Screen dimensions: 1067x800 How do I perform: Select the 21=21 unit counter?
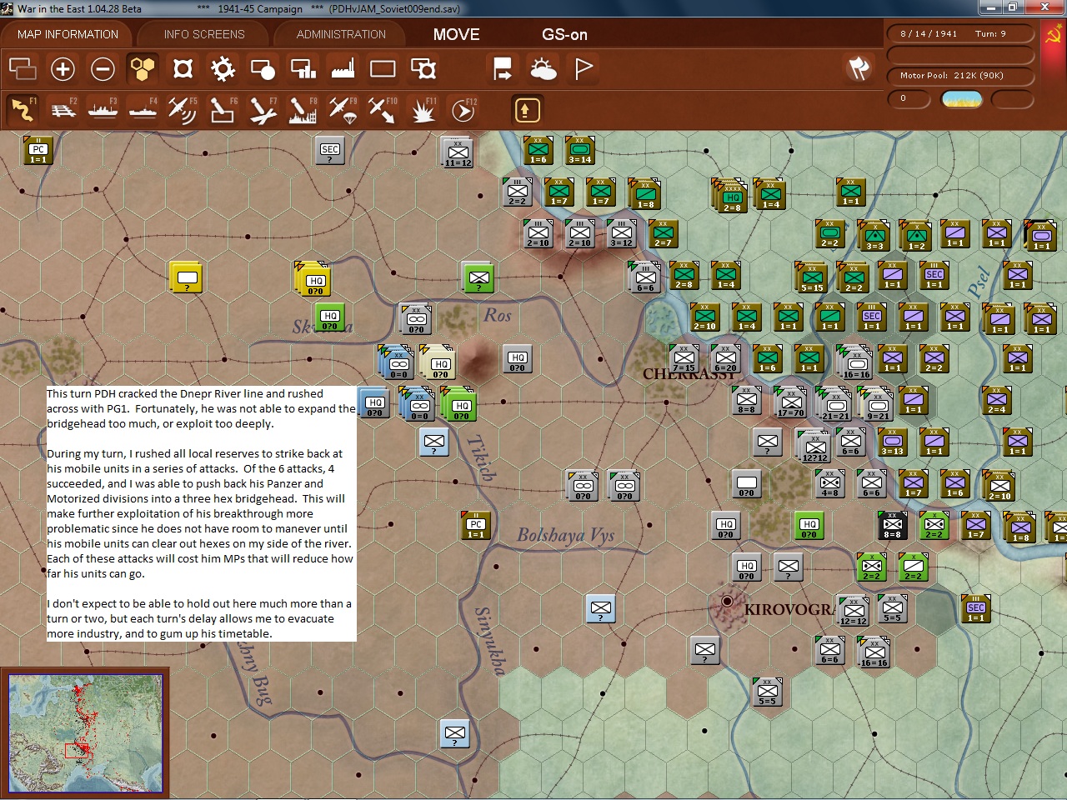click(x=834, y=403)
